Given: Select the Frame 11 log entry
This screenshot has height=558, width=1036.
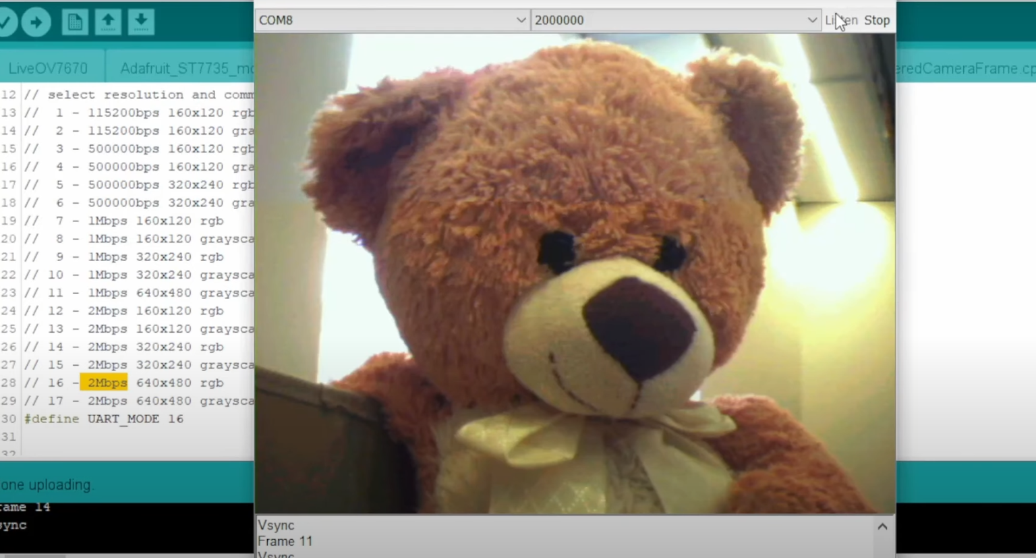Looking at the screenshot, I should pos(285,541).
